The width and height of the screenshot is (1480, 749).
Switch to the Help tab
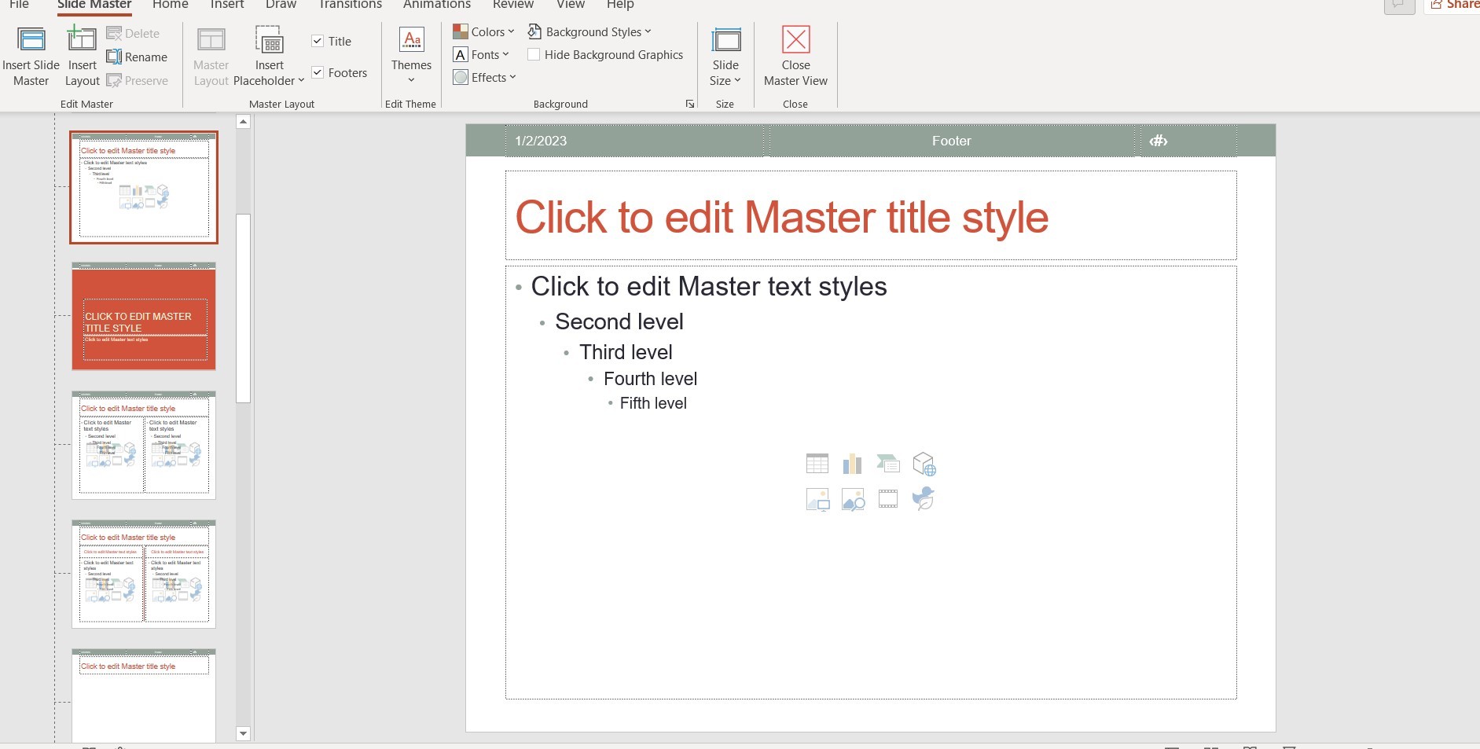click(620, 5)
